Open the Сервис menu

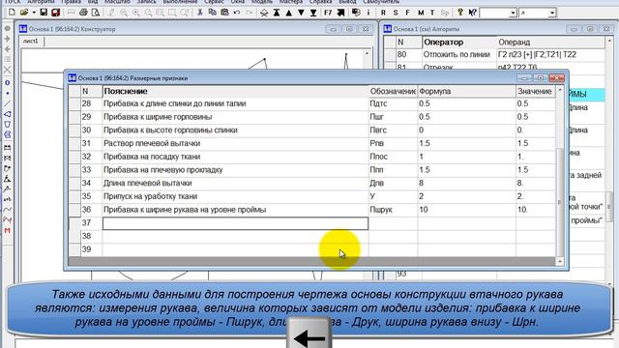point(215,2)
